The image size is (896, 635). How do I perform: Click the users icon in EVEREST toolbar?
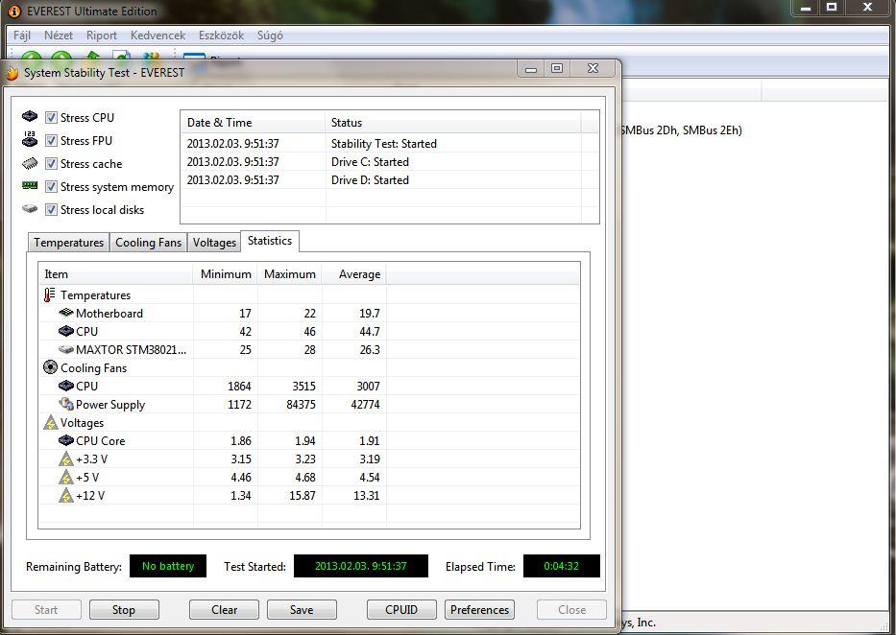pos(152,57)
